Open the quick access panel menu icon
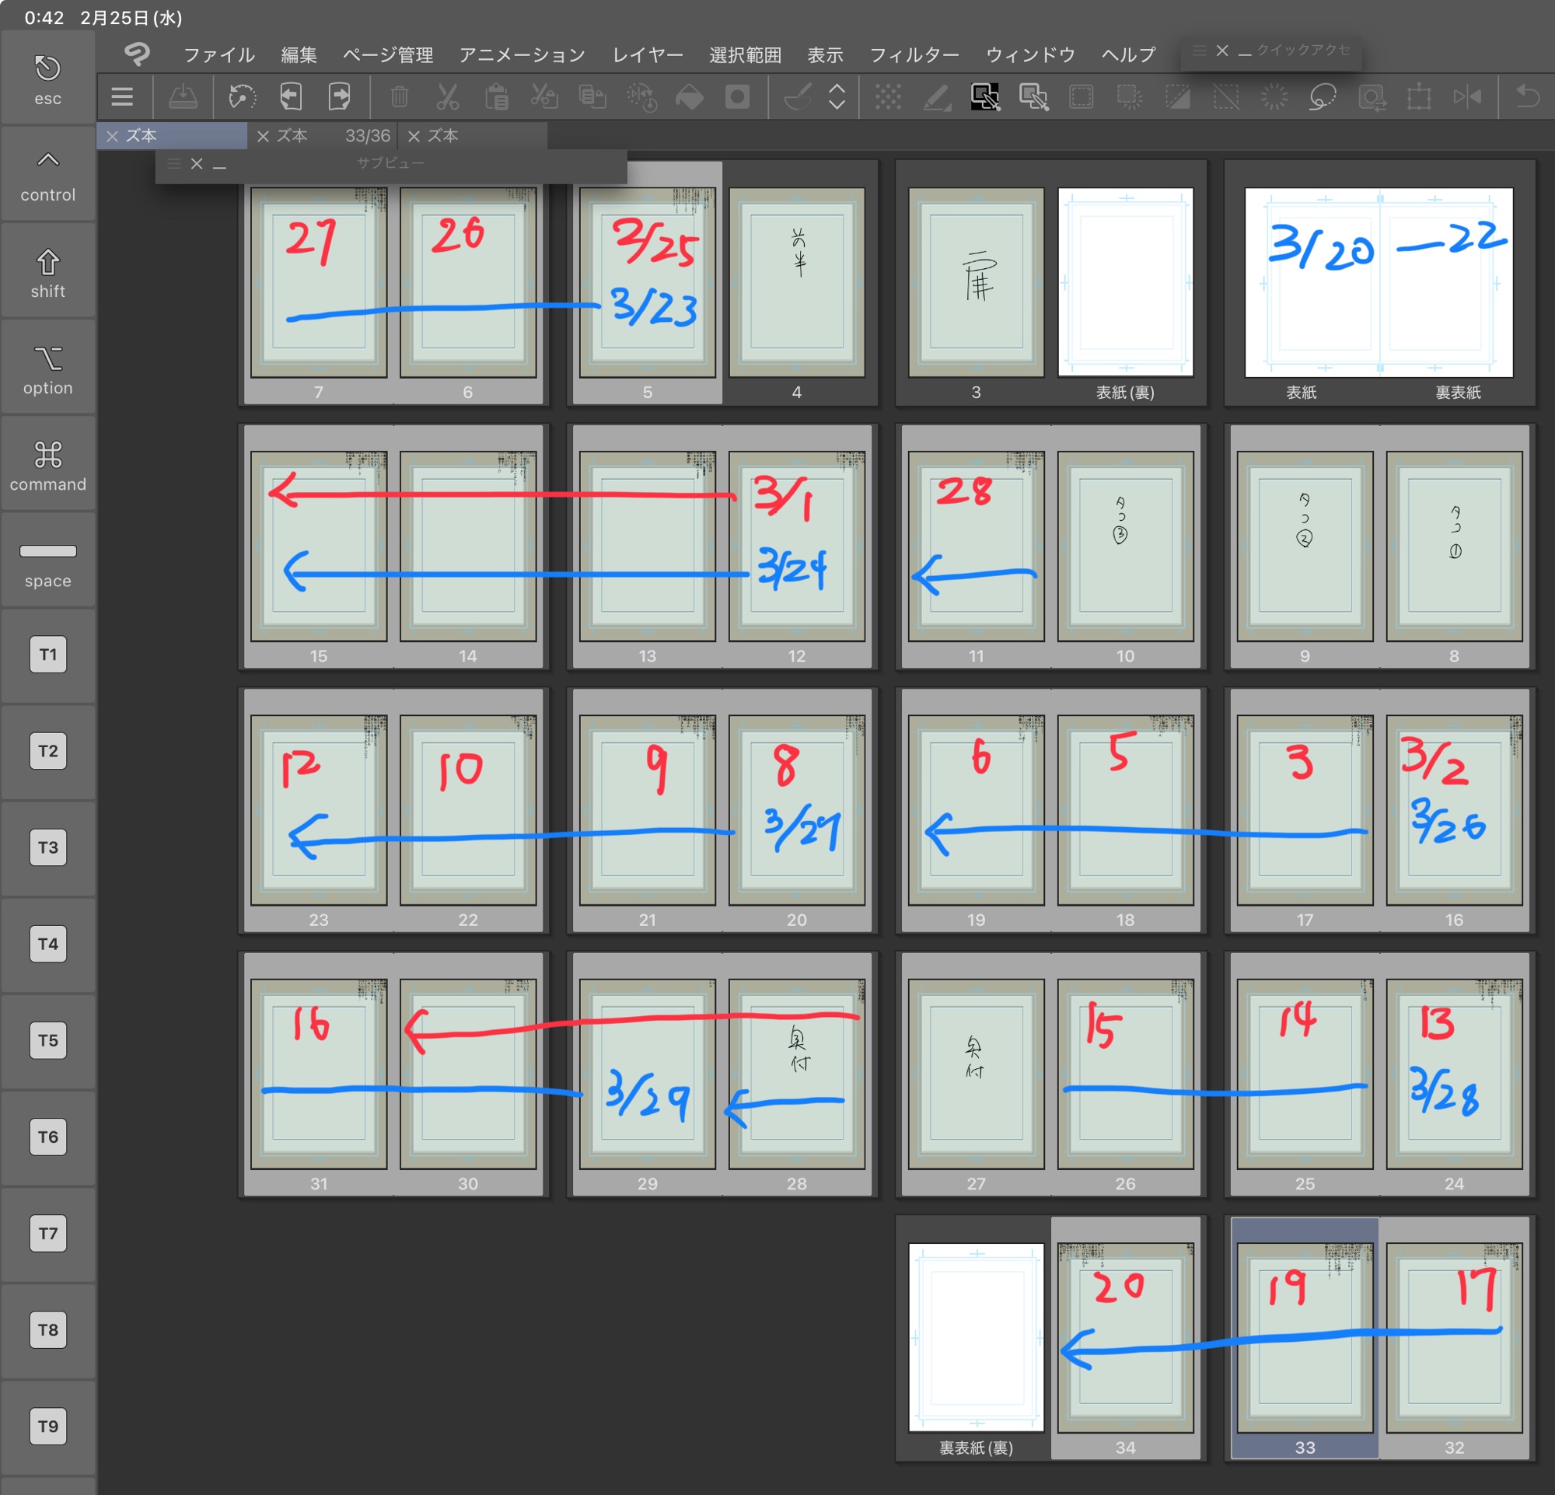 coord(1200,51)
